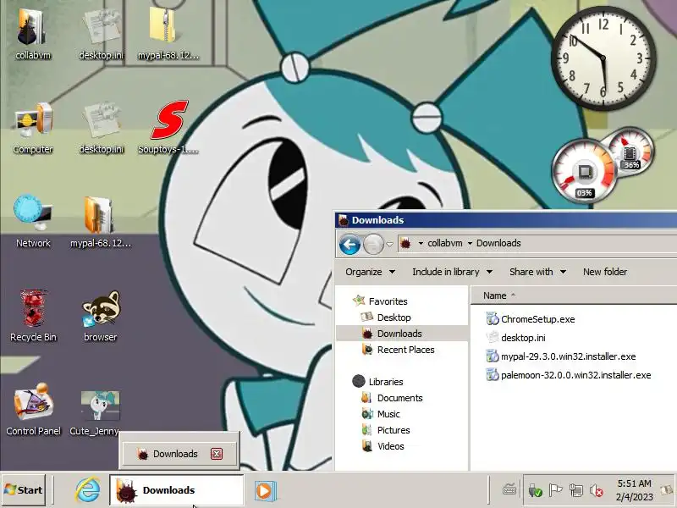Click the Downloads taskbar button

point(176,490)
